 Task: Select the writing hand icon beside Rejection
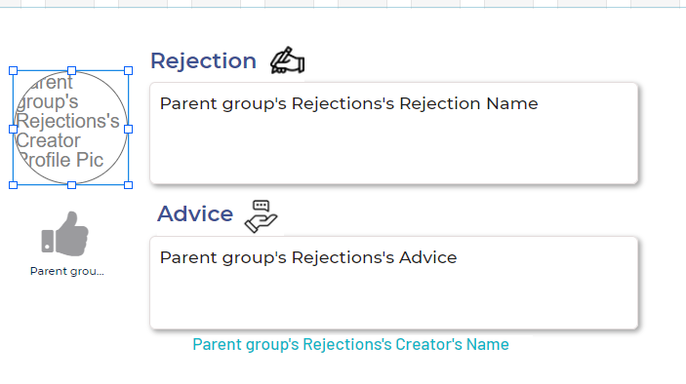click(288, 60)
